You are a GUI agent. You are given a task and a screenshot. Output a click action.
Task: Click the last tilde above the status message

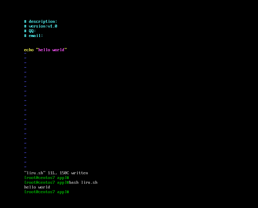point(25,167)
